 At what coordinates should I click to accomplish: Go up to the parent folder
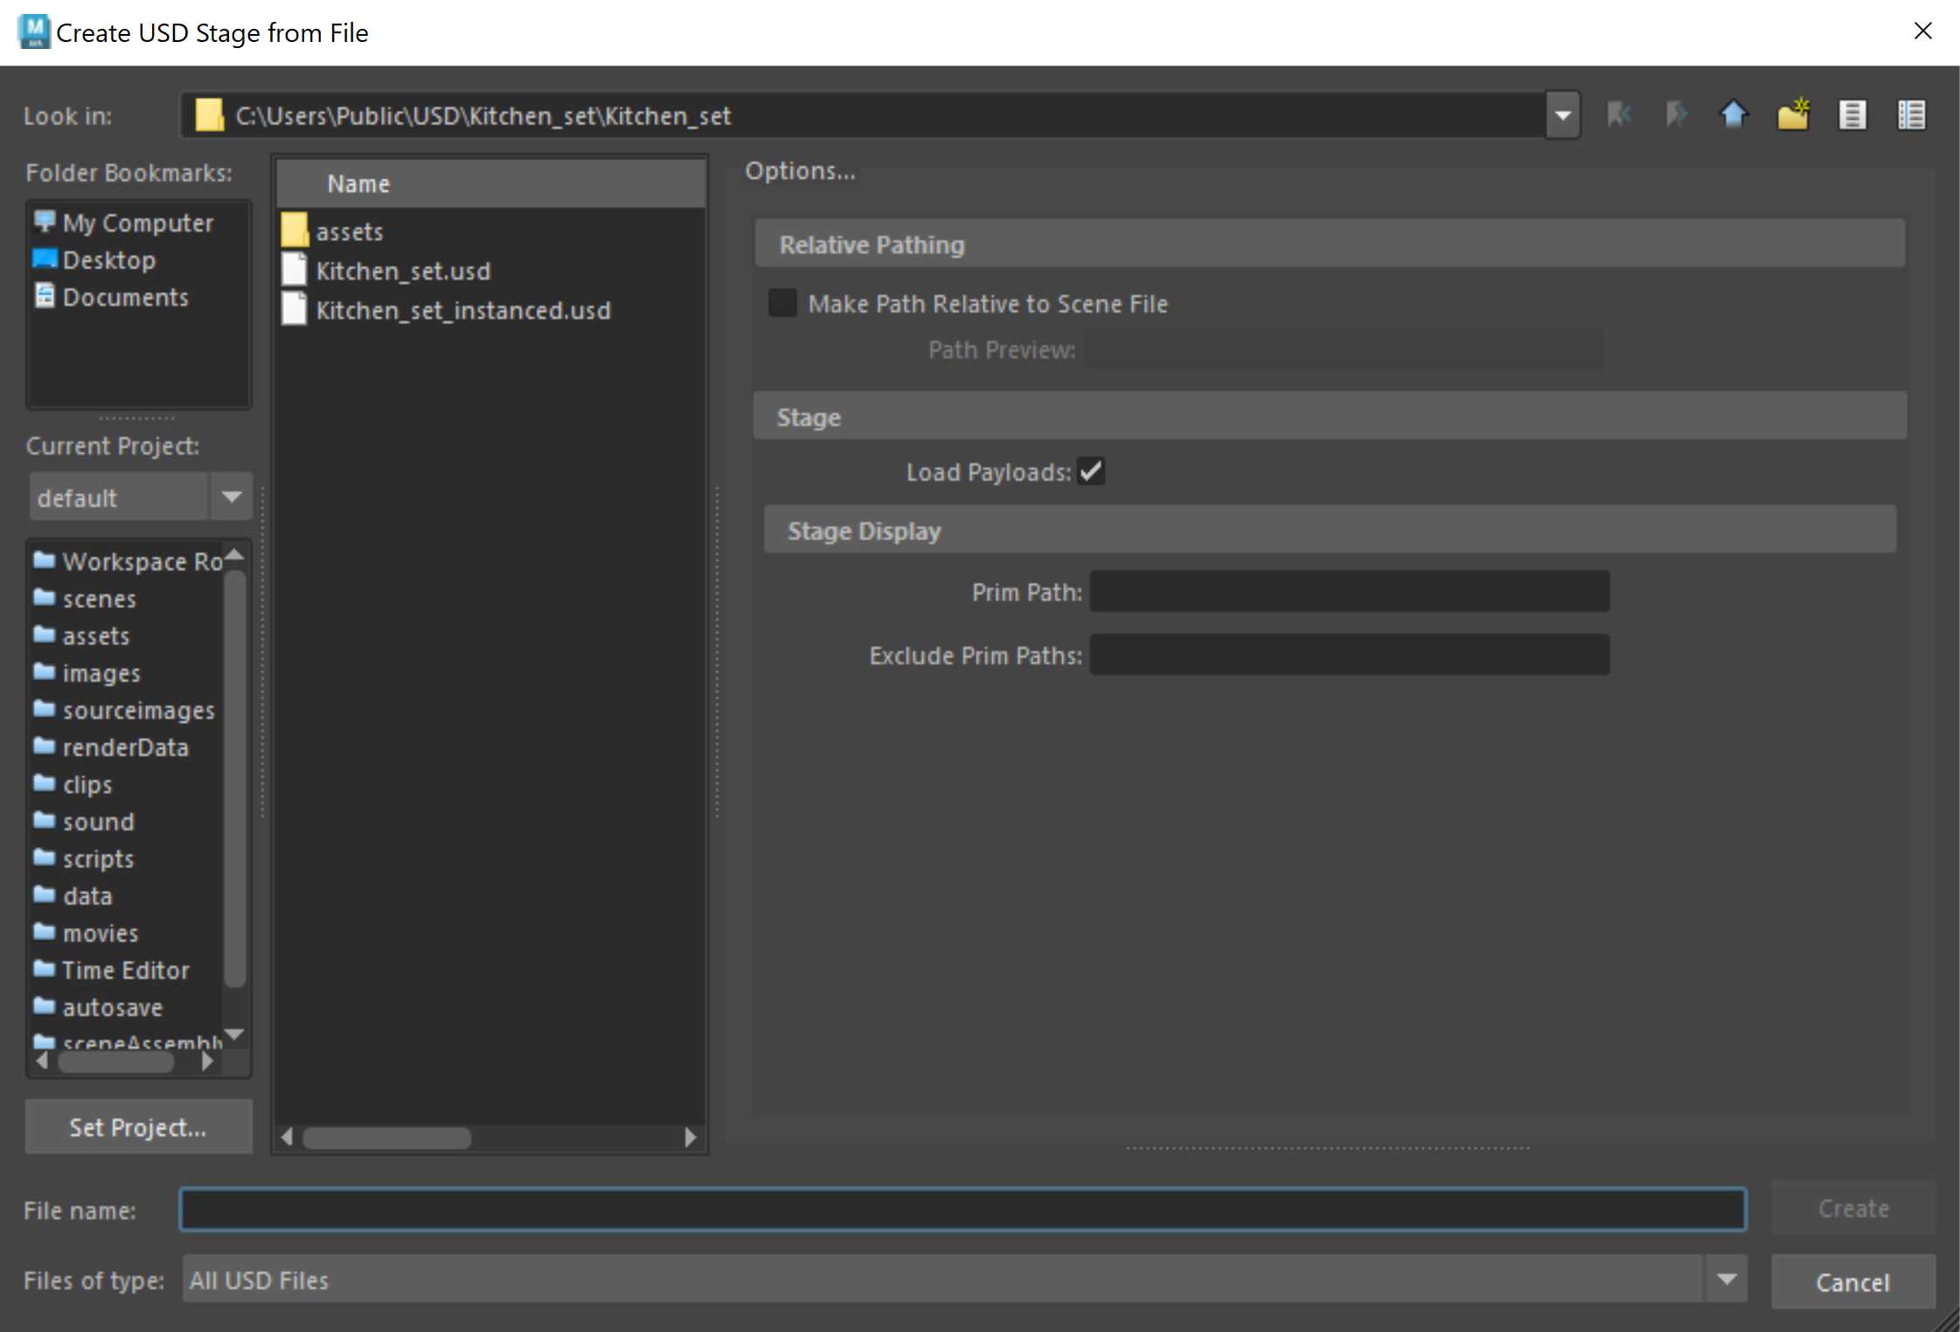[x=1734, y=114]
